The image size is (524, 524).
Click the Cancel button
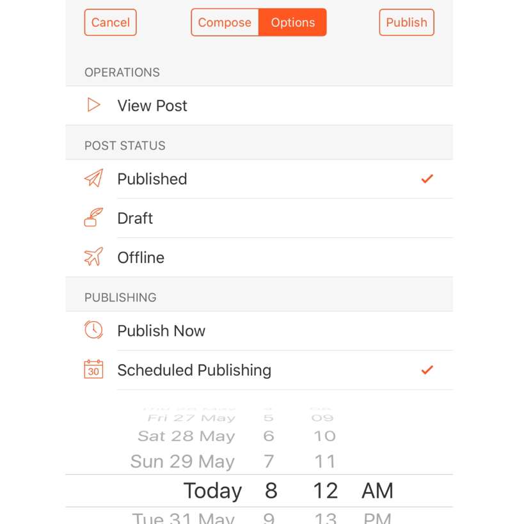110,22
